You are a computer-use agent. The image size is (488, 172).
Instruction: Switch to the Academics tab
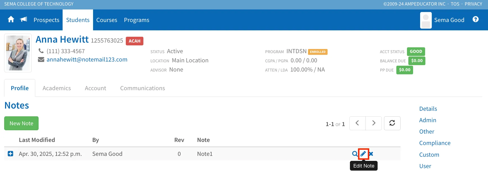(57, 88)
